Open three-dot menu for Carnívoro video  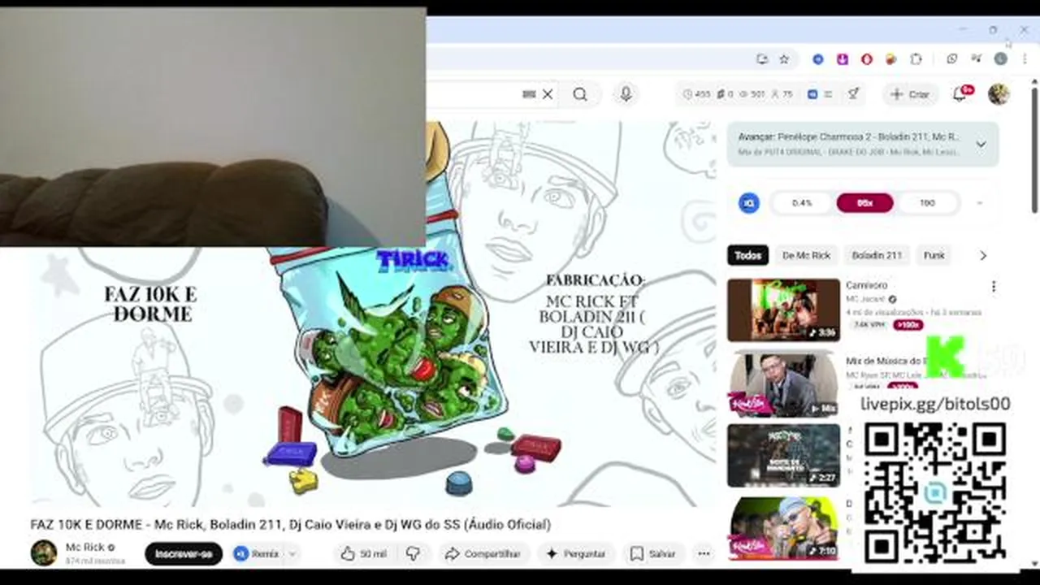point(993,287)
